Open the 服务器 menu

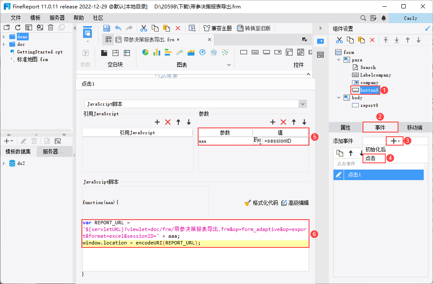pyautogui.click(x=57, y=18)
